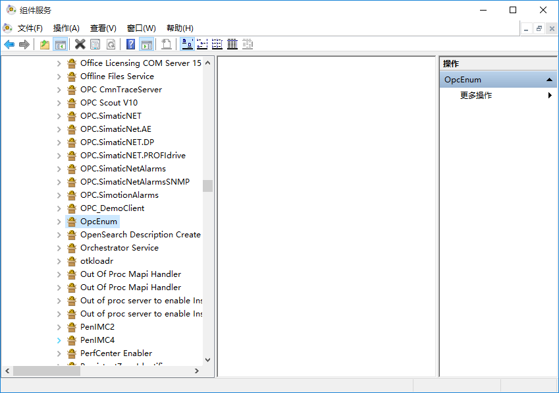The image size is (559, 393).
Task: Open the 操作(A) menu
Action: (x=67, y=28)
